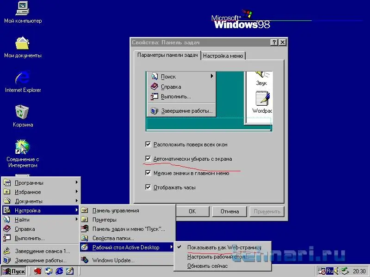The height and width of the screenshot is (277, 370).
Task: Confirm the dialog with OK
Action: tap(192, 211)
